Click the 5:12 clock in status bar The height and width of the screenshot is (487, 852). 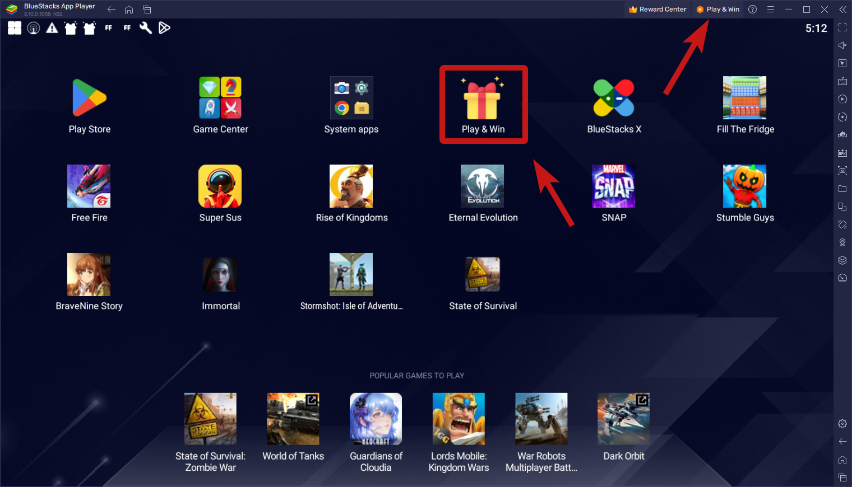(816, 29)
